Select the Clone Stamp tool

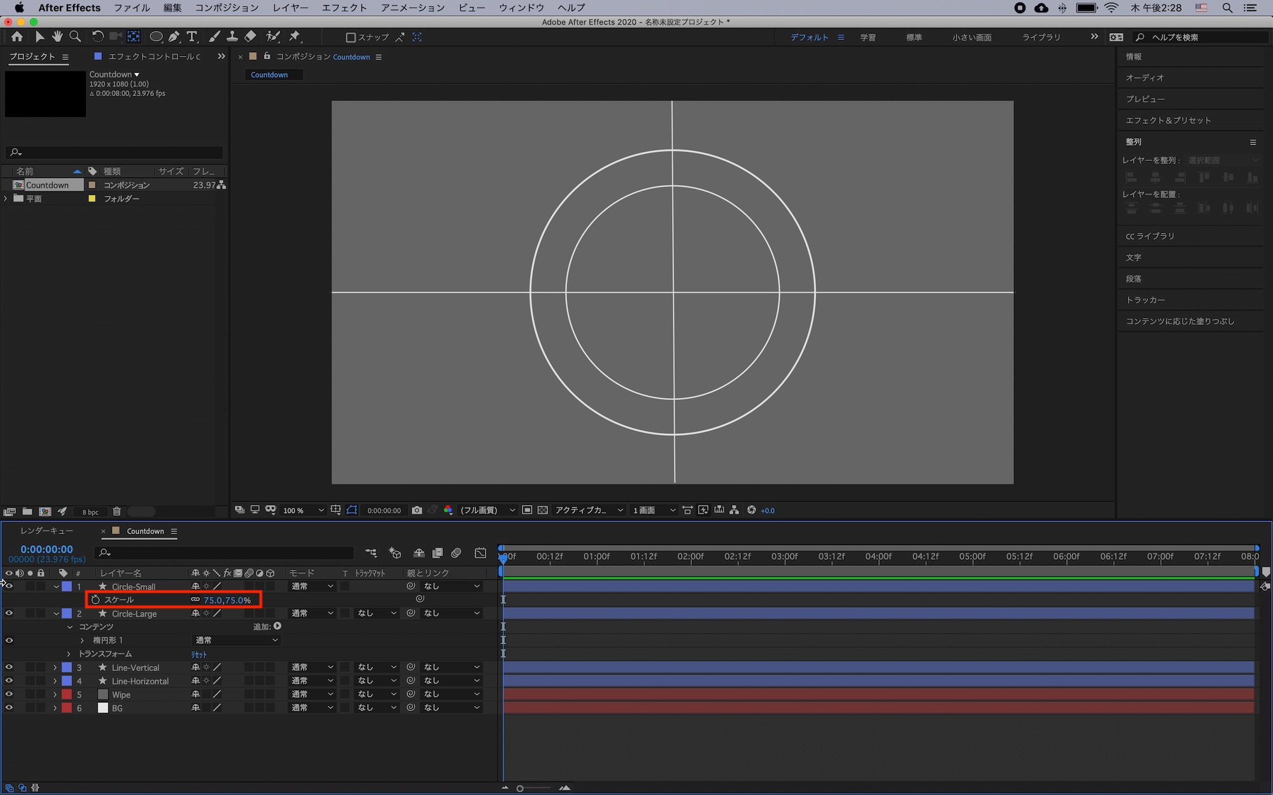pyautogui.click(x=232, y=36)
